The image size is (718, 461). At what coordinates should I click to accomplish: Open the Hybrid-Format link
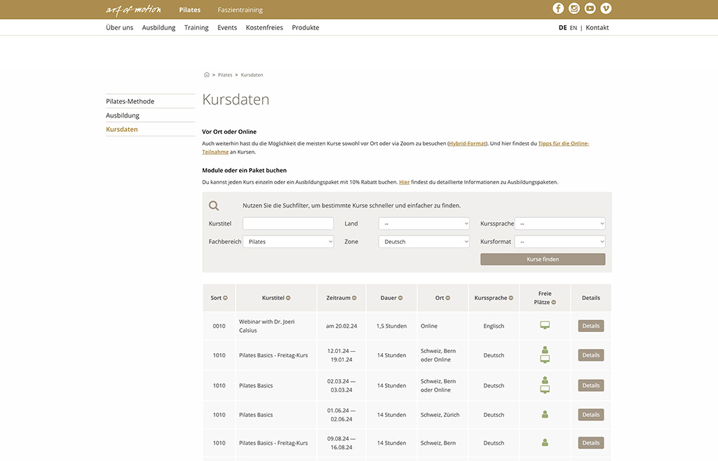468,144
